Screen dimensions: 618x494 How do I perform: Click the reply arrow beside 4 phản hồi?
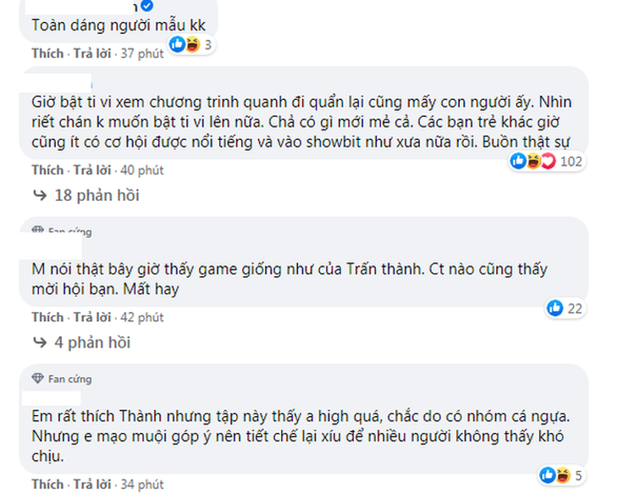(39, 343)
